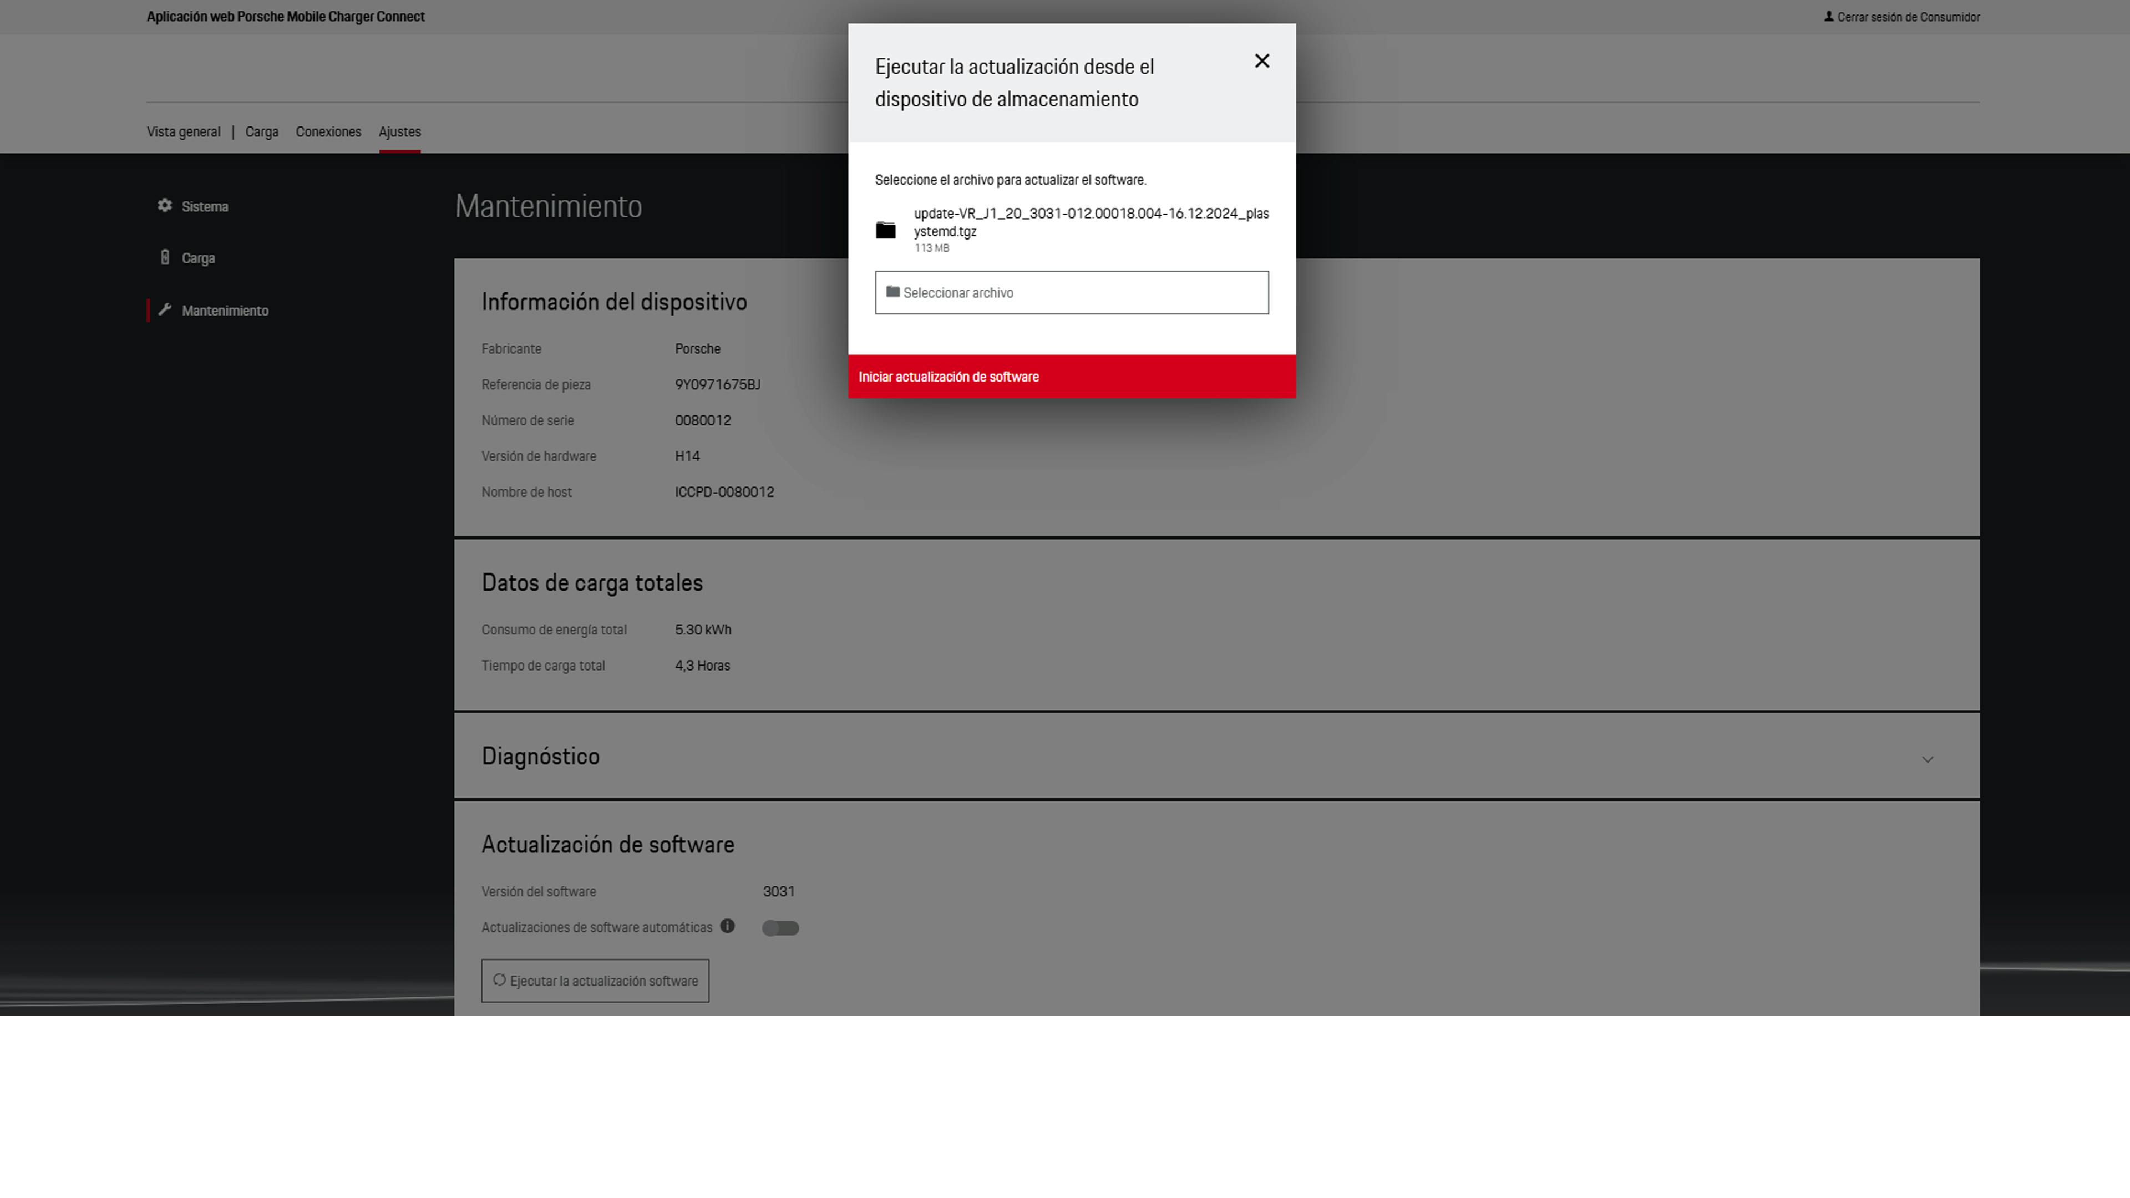Expand the Diagnóstico section chevron

coord(1928,760)
